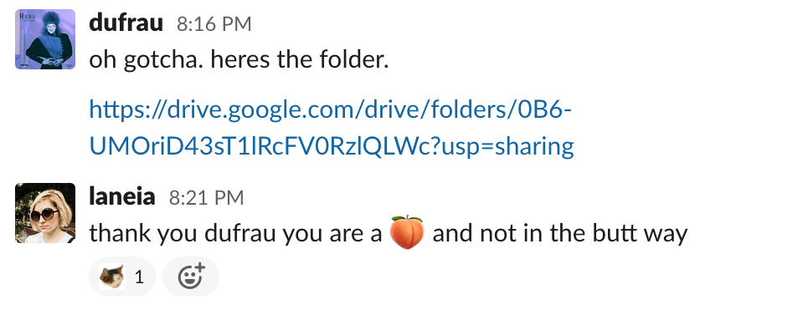
Task: Click the REBA album text on dufrau's avatar
Action: (x=26, y=15)
